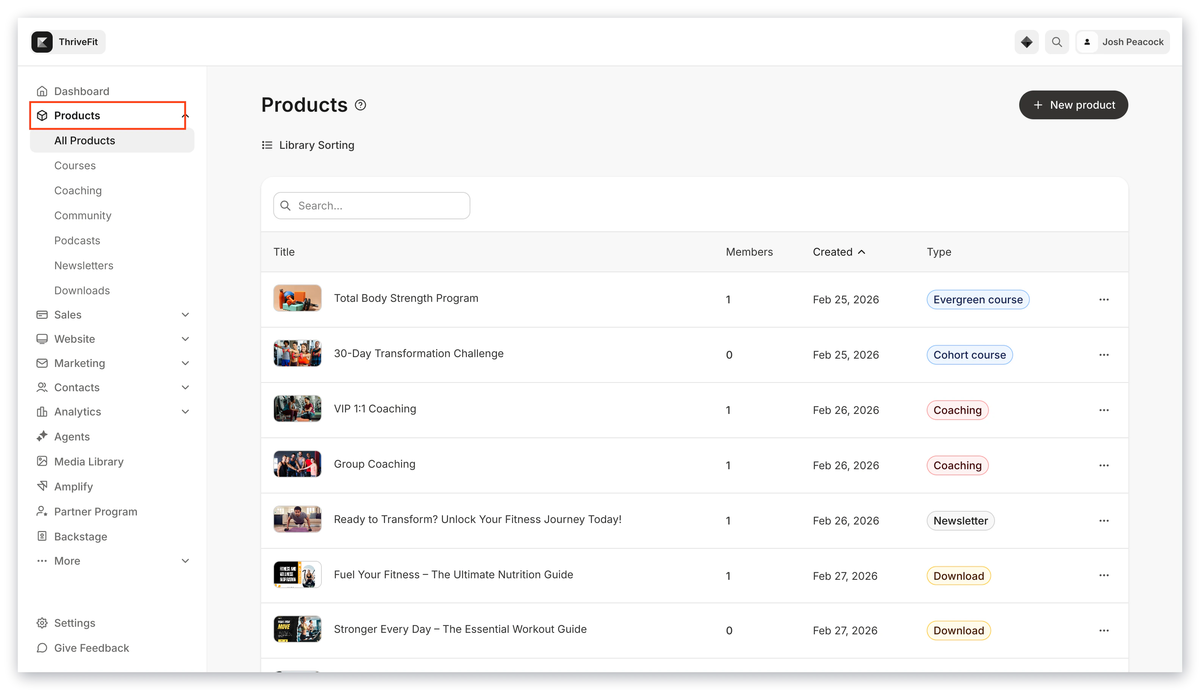Click the Evergreen course type badge
The width and height of the screenshot is (1200, 690).
[x=978, y=300]
